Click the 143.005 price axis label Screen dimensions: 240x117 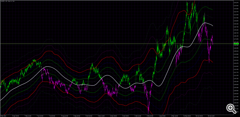point(236,9)
